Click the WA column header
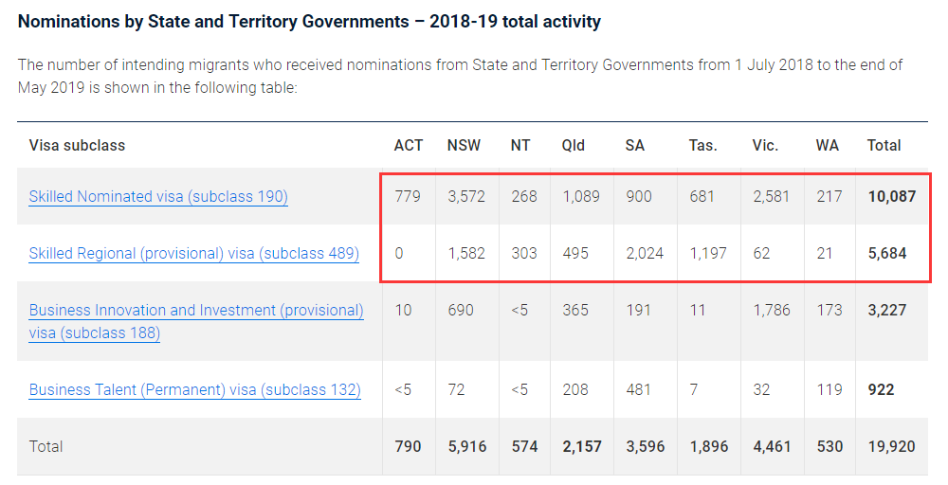 pos(828,146)
